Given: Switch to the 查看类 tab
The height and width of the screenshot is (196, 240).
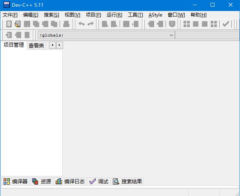Looking at the screenshot, I should click(x=36, y=46).
